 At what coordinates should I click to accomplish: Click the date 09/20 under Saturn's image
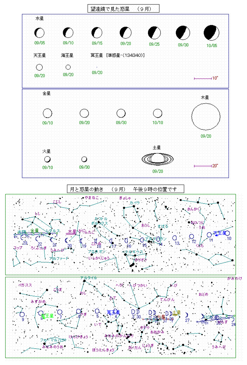click(158, 171)
